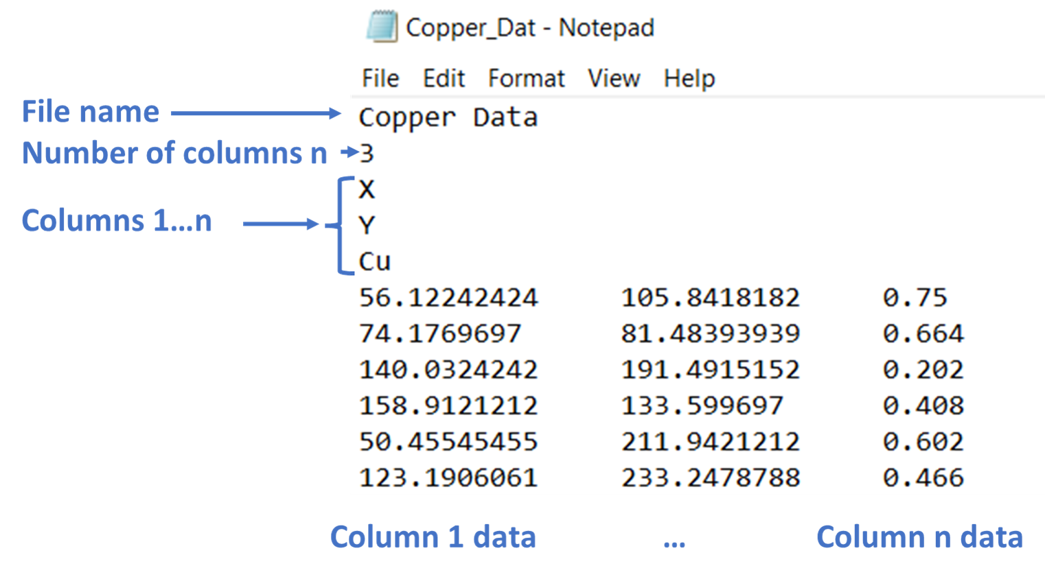The height and width of the screenshot is (577, 1045).
Task: Open the Format menu
Action: point(527,78)
